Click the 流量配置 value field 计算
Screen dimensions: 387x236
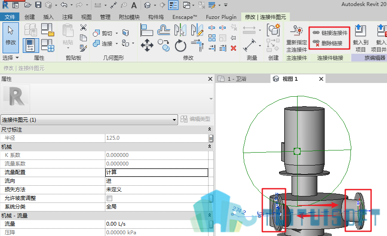tap(157, 172)
